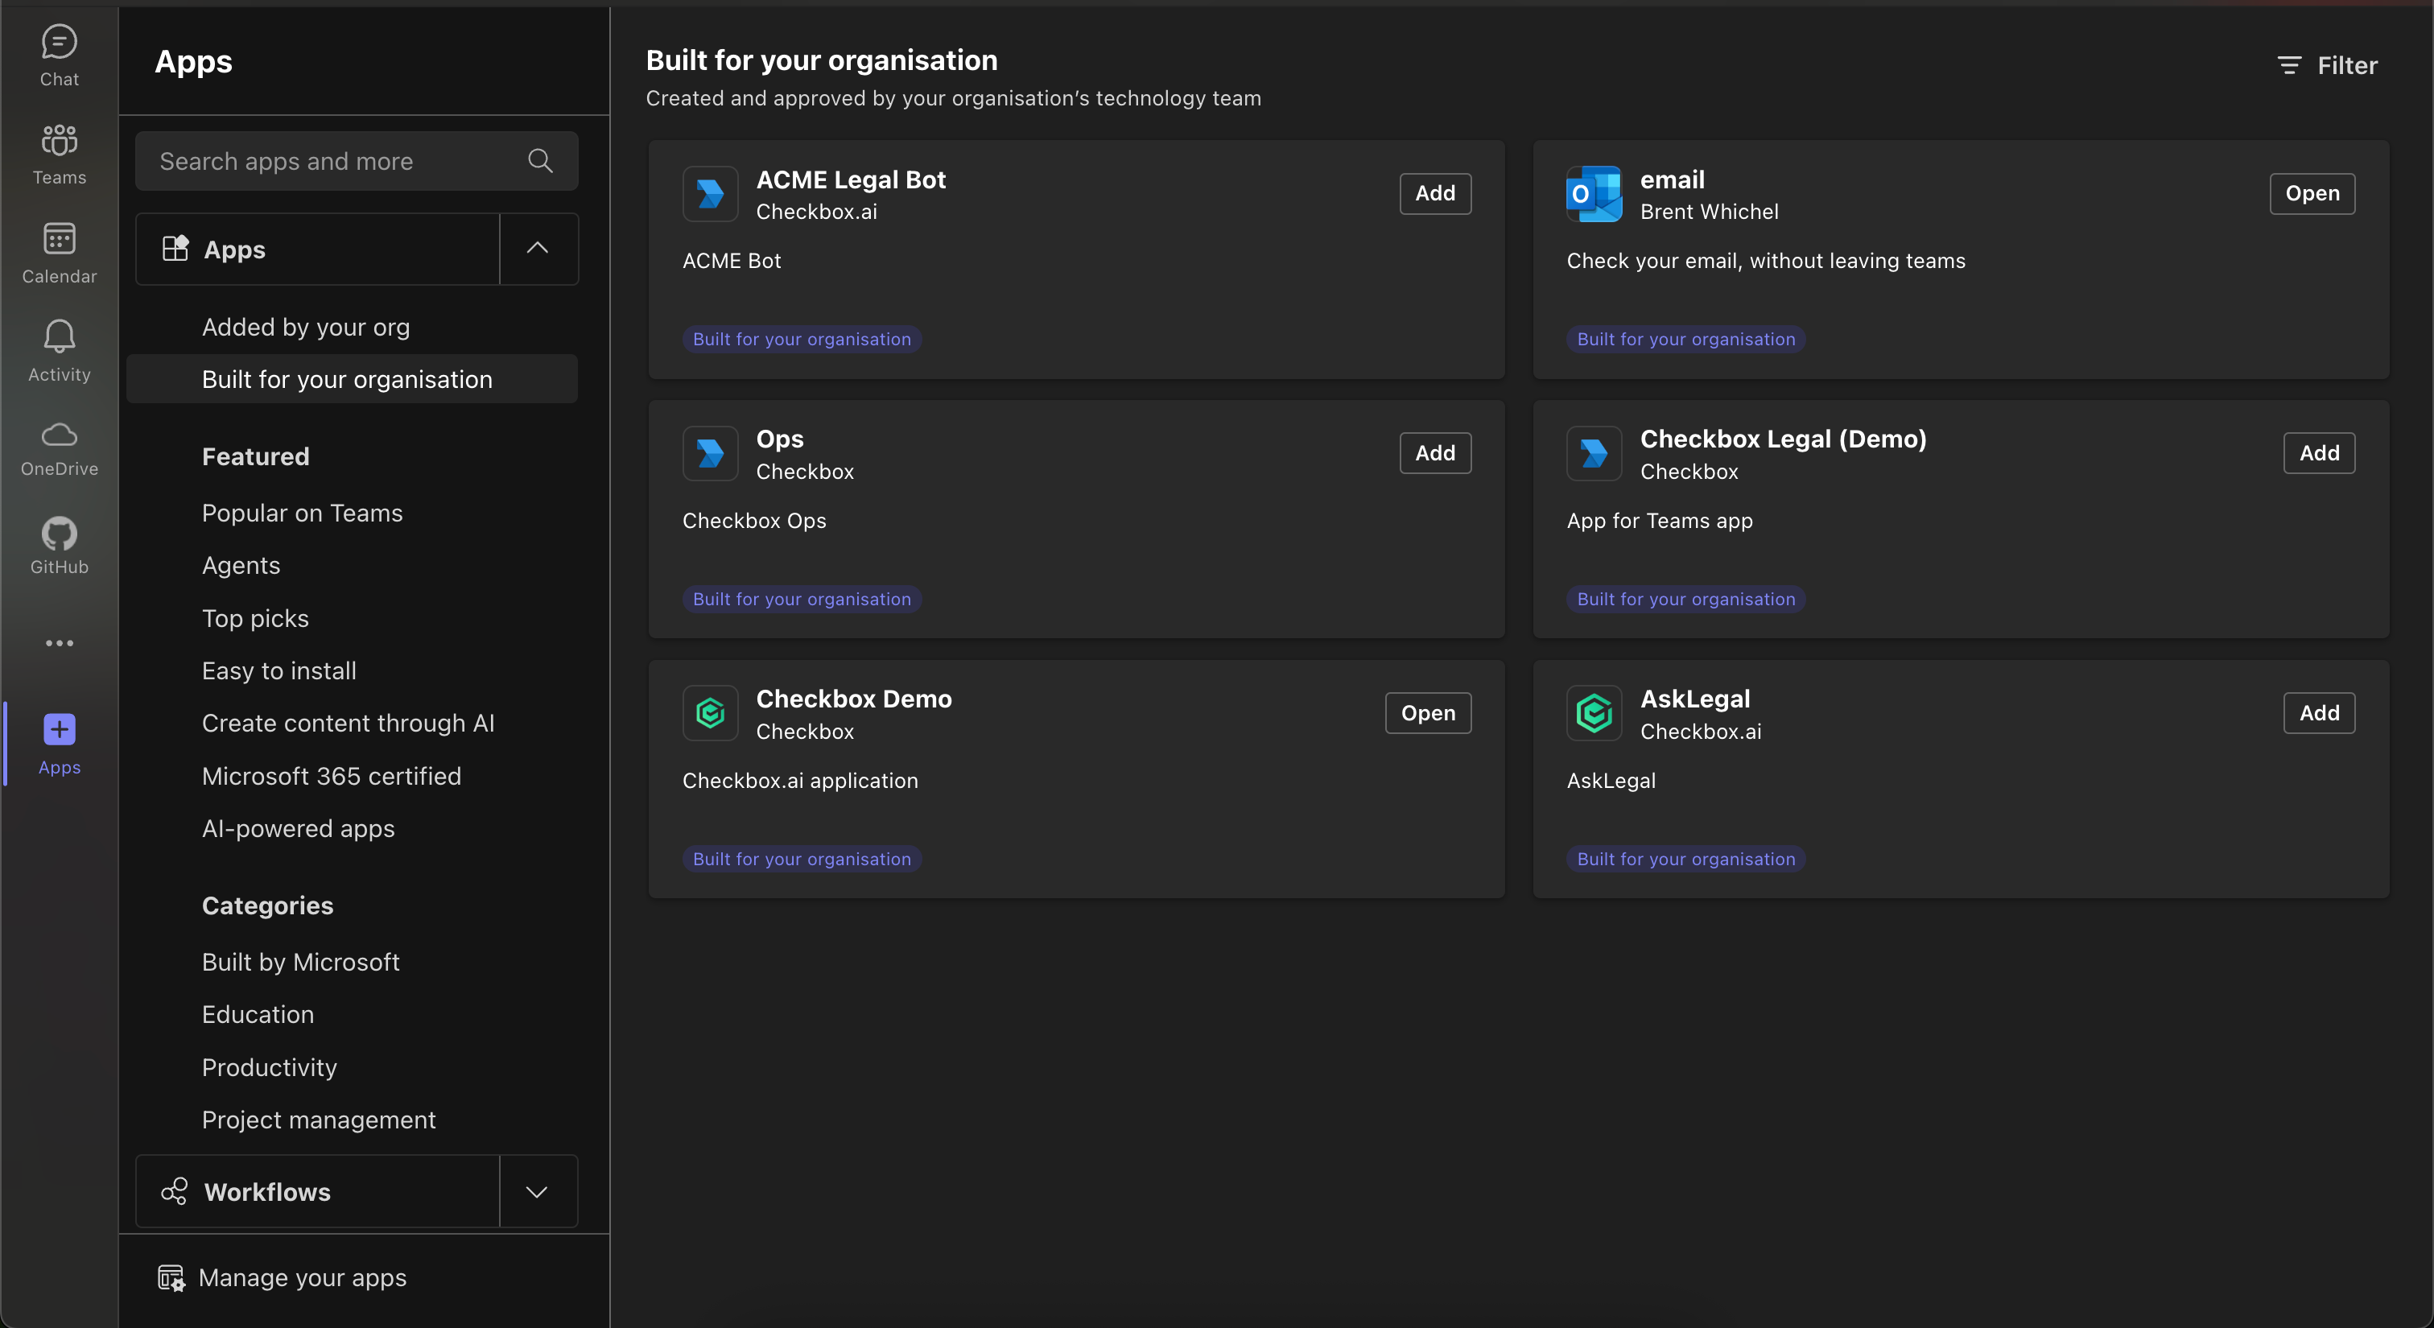The image size is (2434, 1328).
Task: Open Easy to install category
Action: coord(278,670)
